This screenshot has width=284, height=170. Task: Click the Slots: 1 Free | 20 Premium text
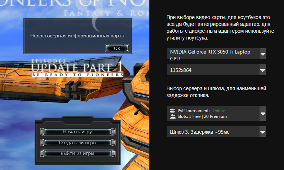click(x=202, y=116)
